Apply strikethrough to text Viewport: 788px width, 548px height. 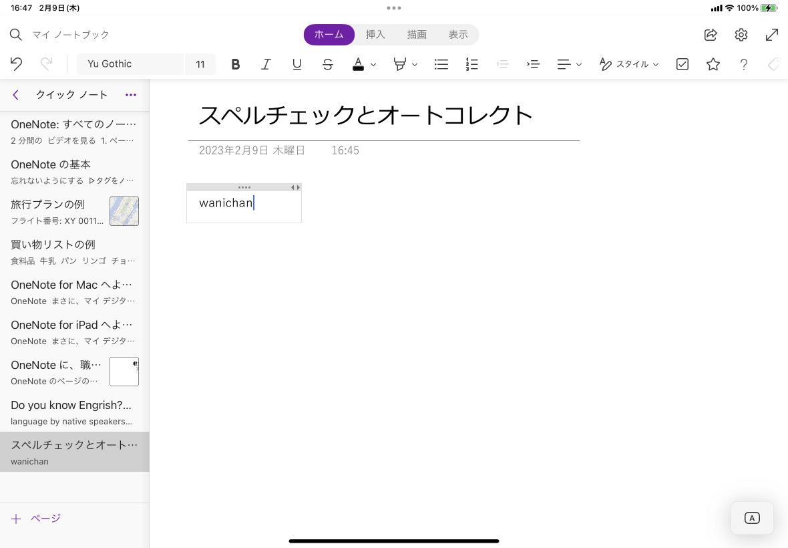328,64
